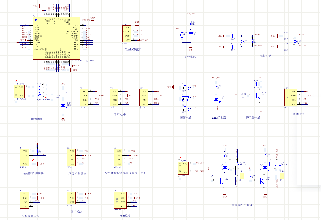Screen dimensions: 321x220
Task: Click the yellow OLED module block
Action: [x=290, y=98]
